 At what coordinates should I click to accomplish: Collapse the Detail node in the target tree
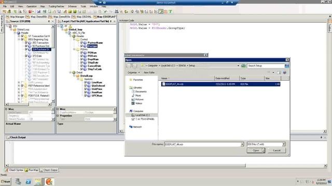71,72
